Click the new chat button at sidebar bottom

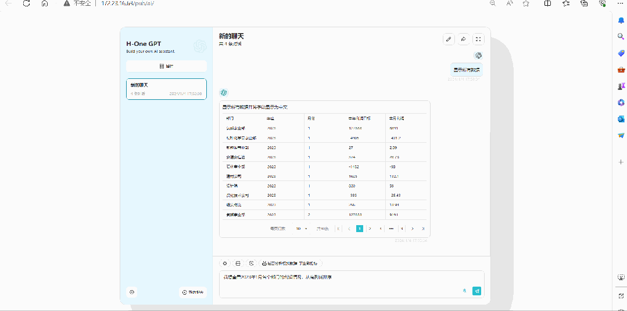tap(193, 292)
